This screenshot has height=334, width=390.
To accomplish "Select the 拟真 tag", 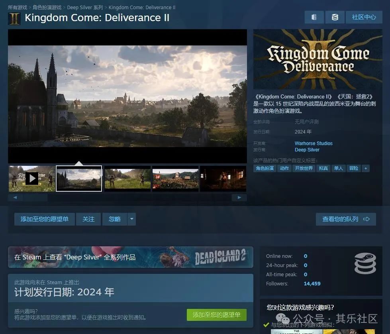I will [x=323, y=168].
